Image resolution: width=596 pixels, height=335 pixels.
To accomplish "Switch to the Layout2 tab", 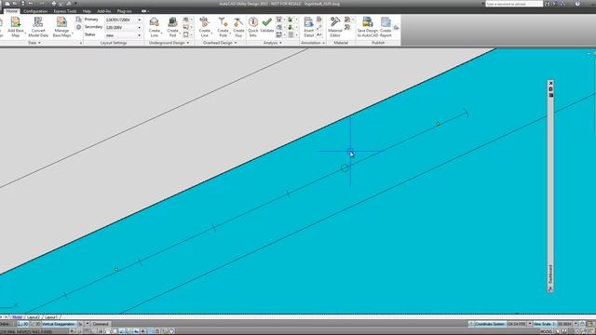I will point(34,316).
